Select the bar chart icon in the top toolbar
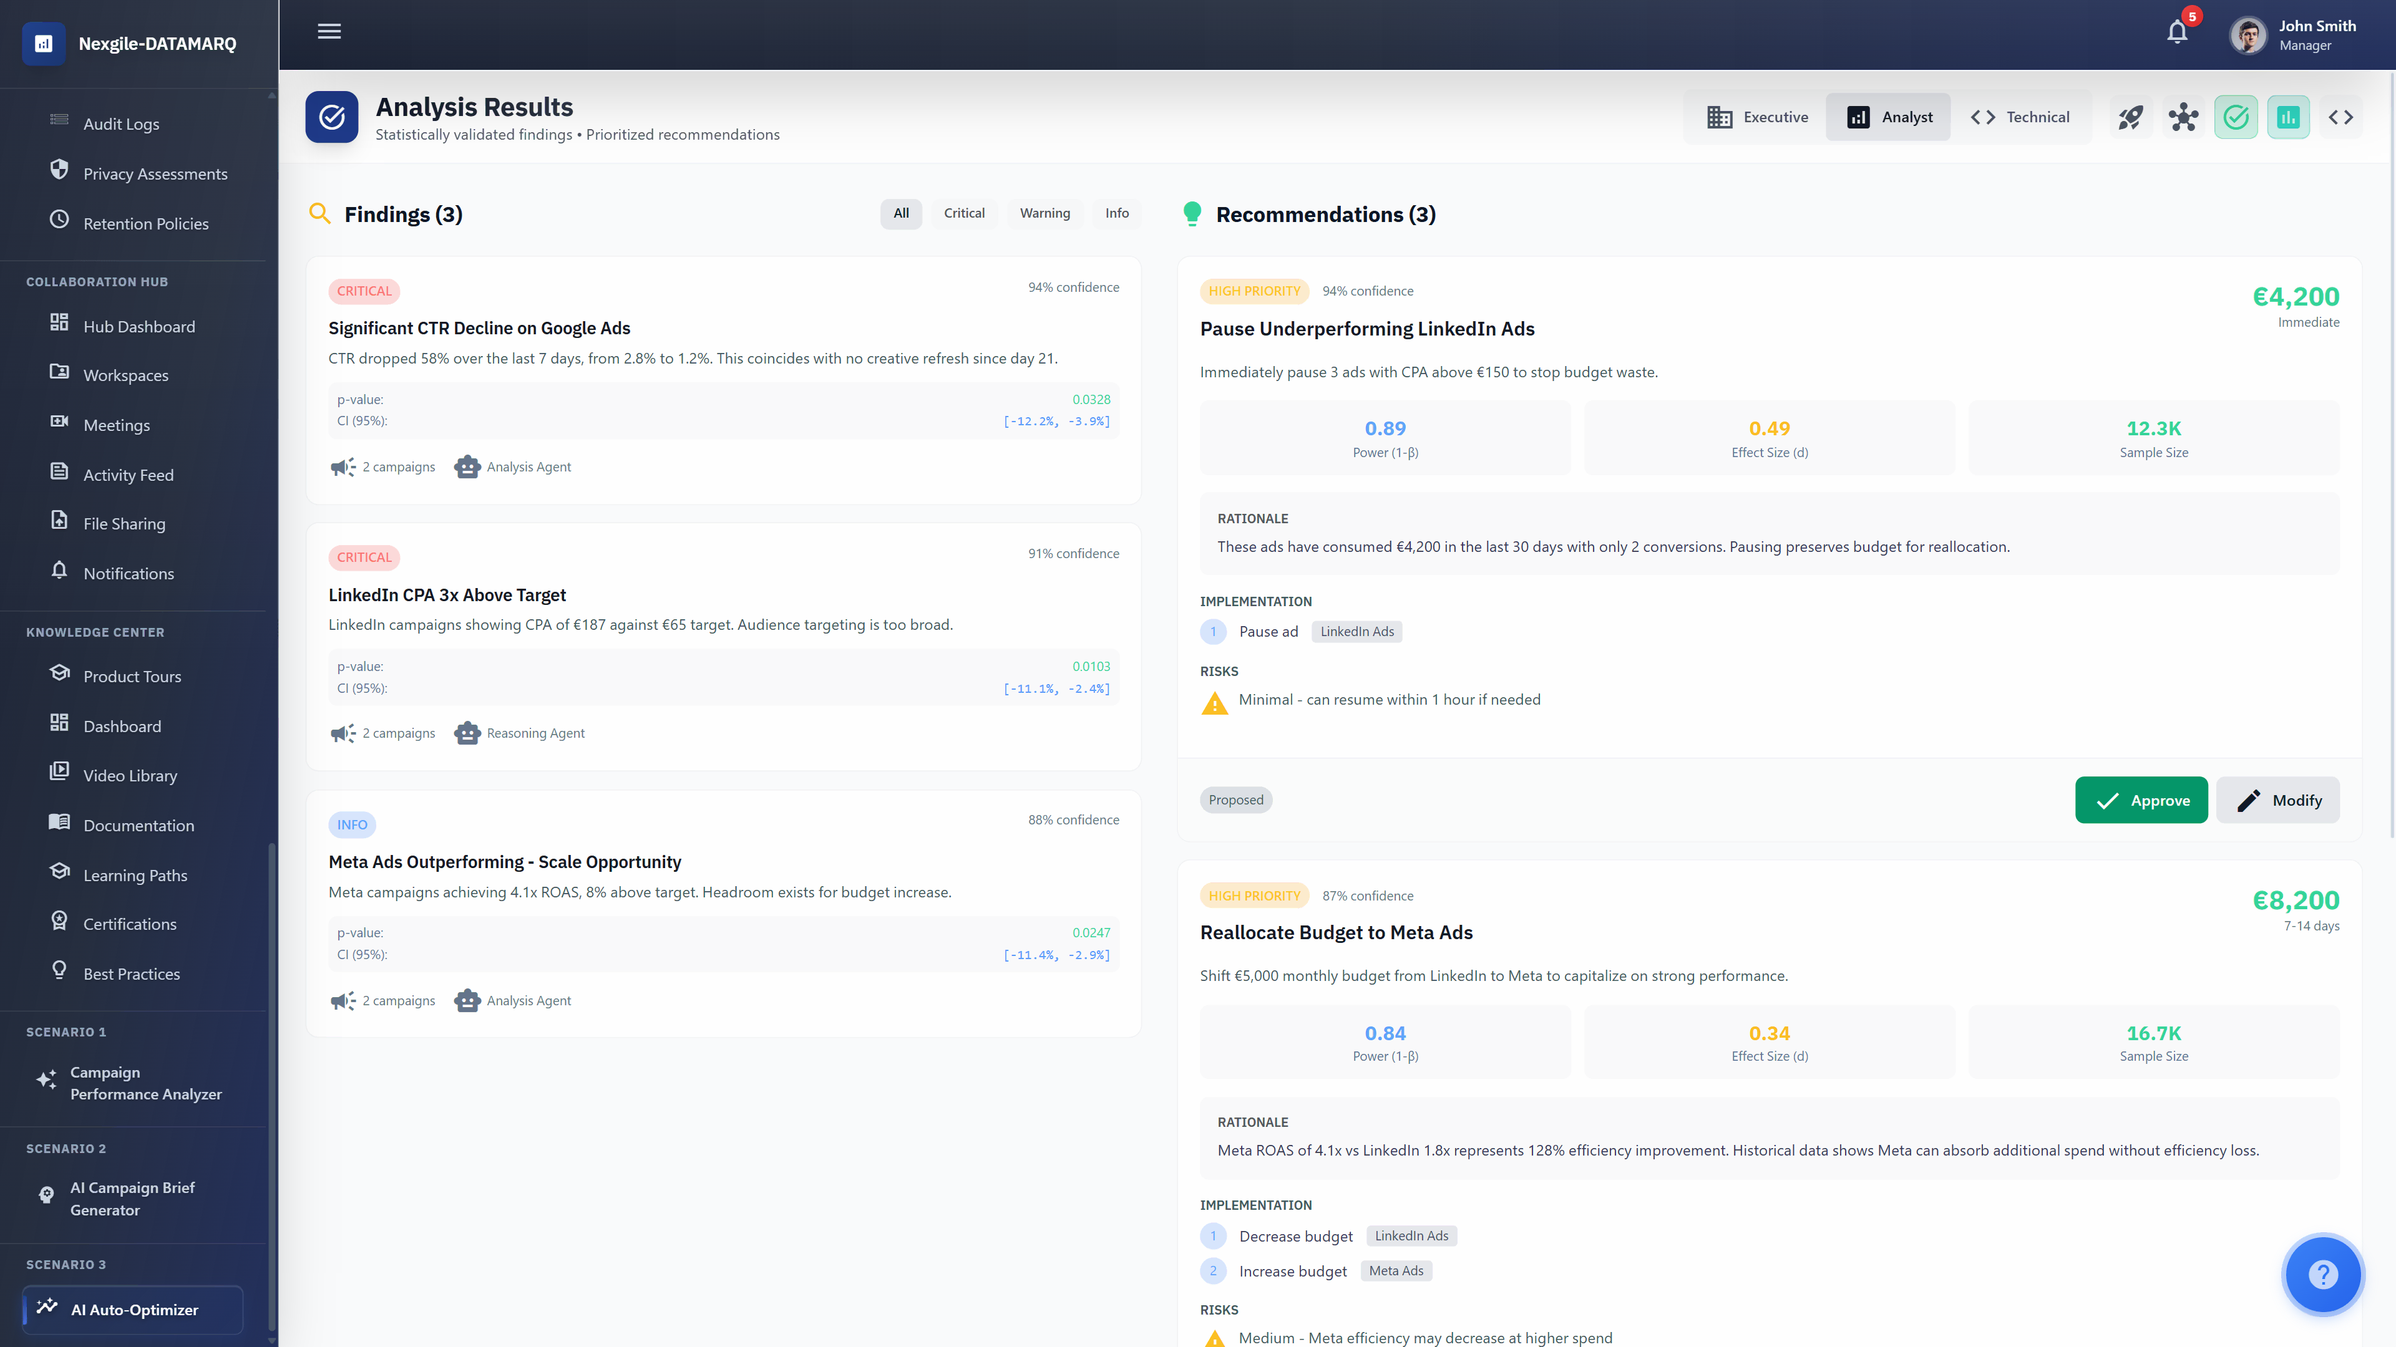 click(2288, 116)
